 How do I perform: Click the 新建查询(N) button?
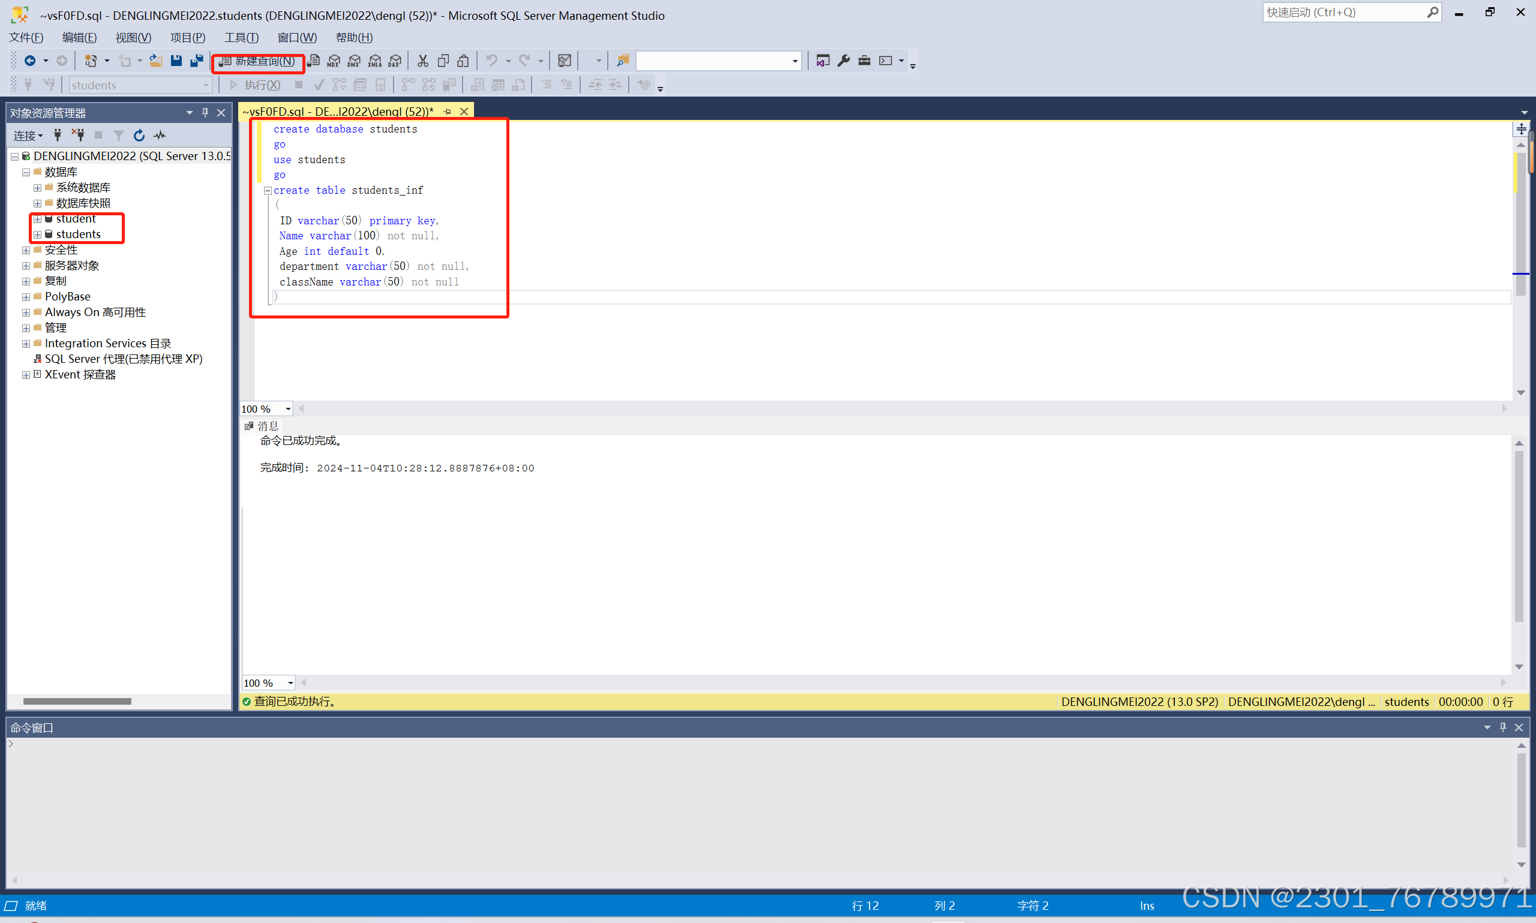[257, 61]
